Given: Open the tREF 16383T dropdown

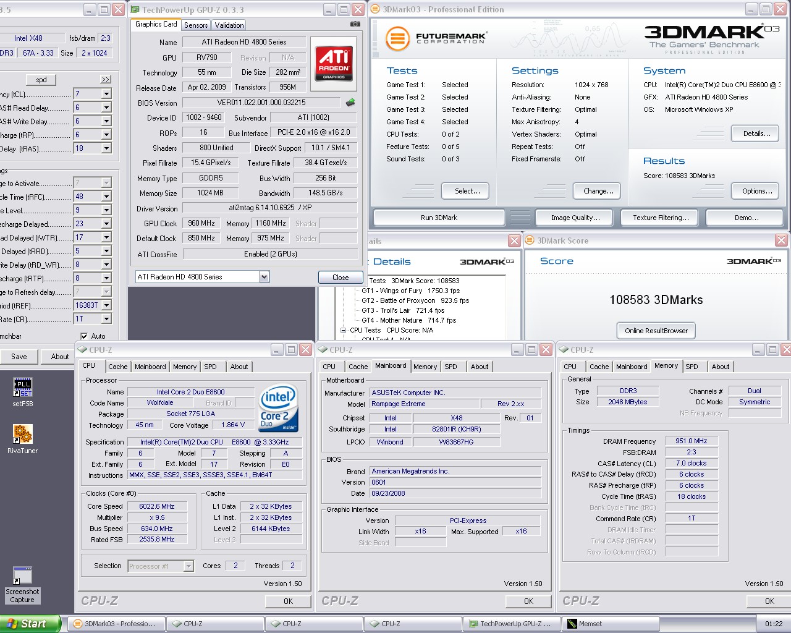Looking at the screenshot, I should click(106, 305).
